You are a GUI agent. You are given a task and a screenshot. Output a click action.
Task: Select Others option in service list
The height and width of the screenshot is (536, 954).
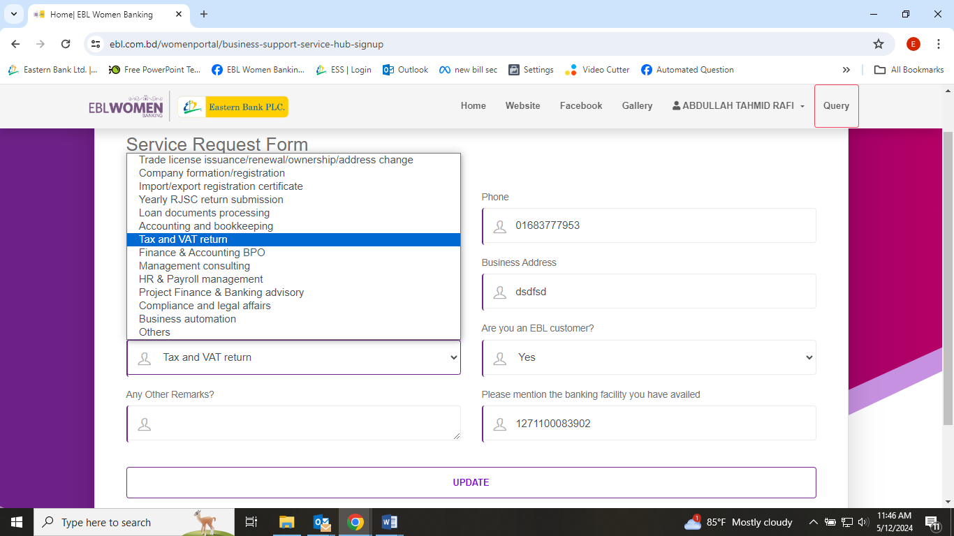point(293,332)
